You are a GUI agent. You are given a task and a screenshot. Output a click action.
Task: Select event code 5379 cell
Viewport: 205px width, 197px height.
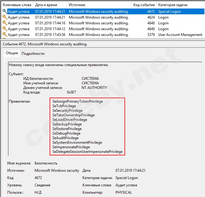pos(151,35)
